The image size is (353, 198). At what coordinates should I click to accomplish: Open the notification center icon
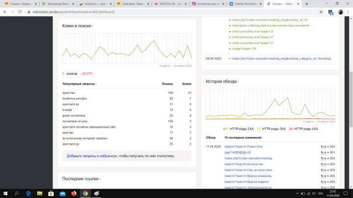coord(346,194)
